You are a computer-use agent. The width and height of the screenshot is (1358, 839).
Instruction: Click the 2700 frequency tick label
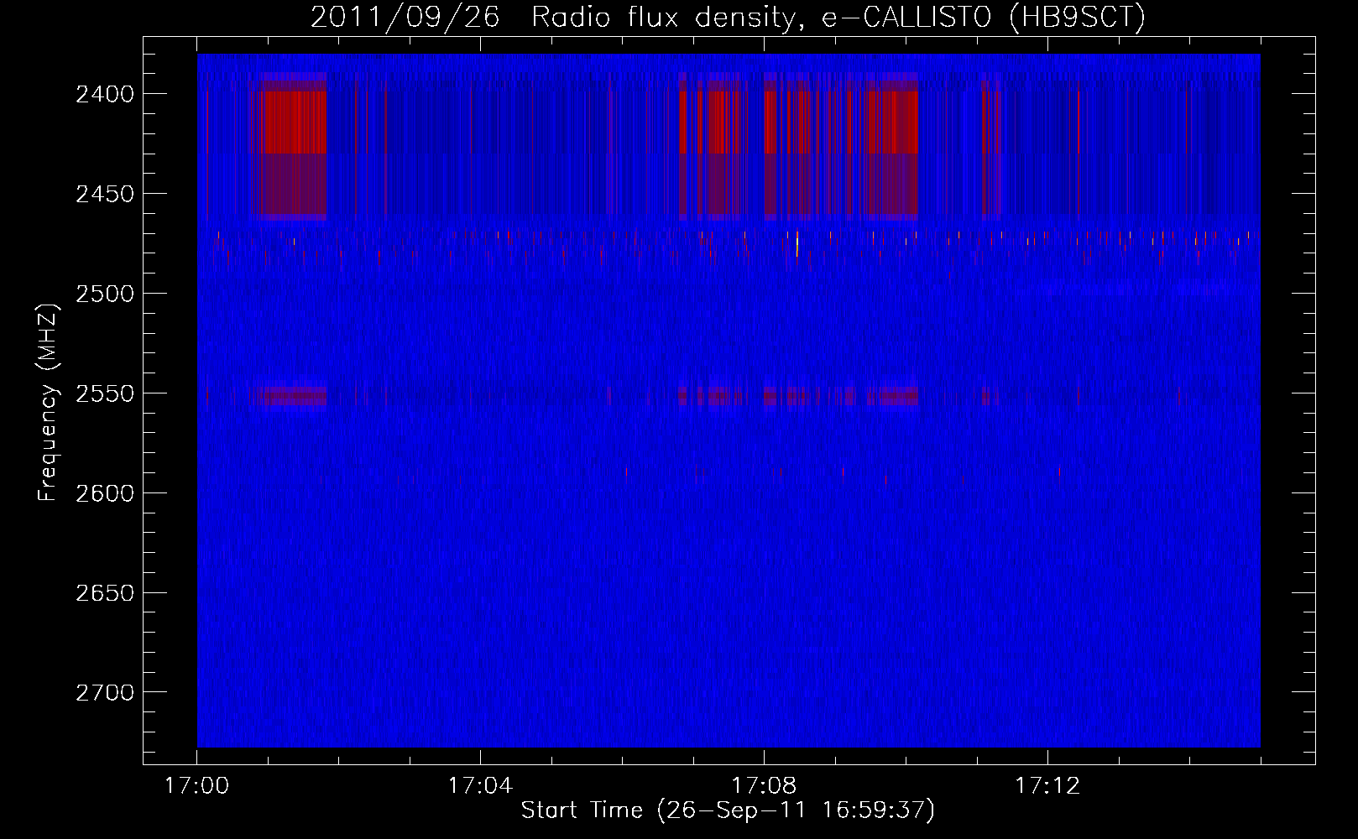104,693
